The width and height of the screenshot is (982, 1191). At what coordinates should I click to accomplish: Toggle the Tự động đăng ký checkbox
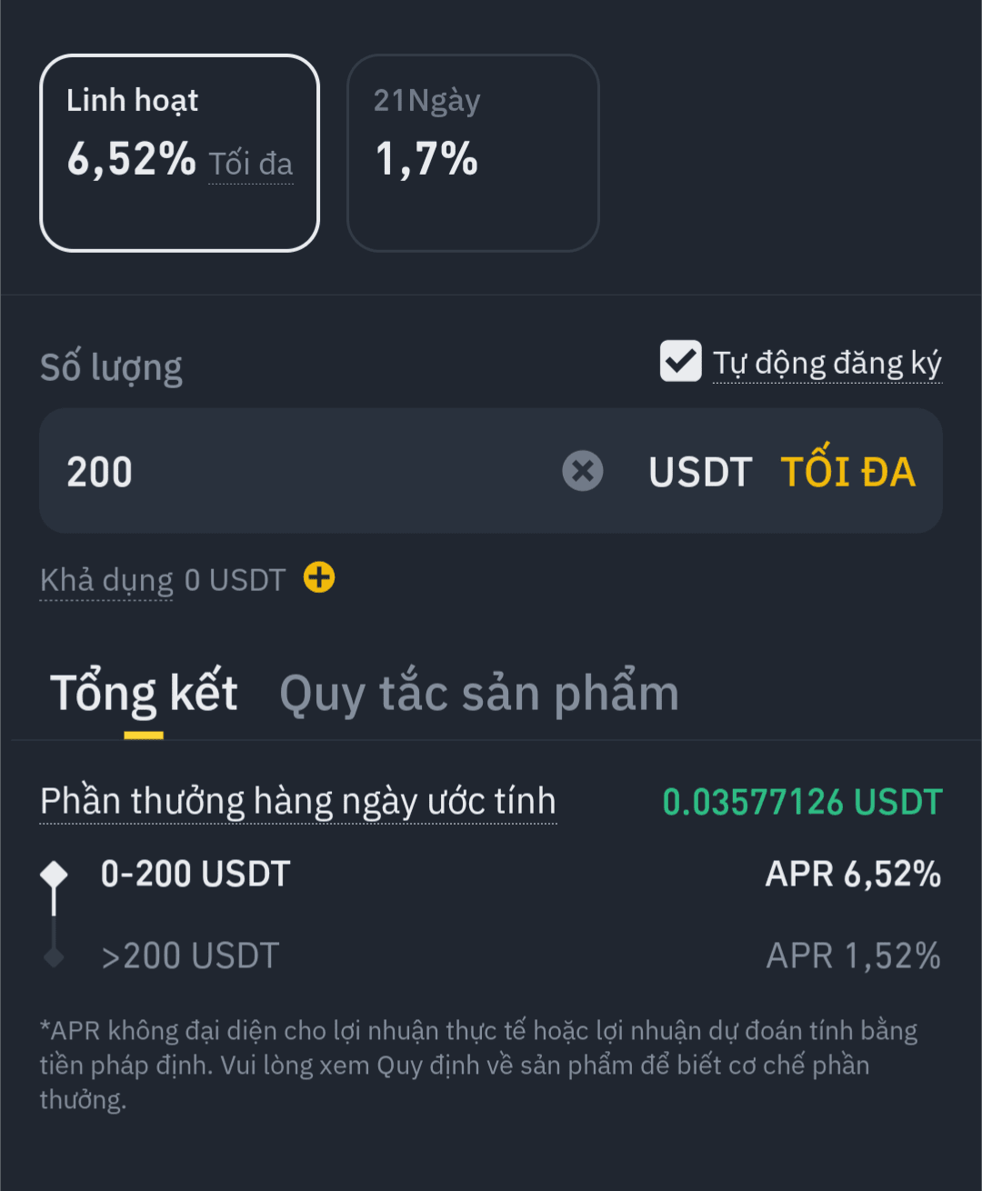[680, 361]
